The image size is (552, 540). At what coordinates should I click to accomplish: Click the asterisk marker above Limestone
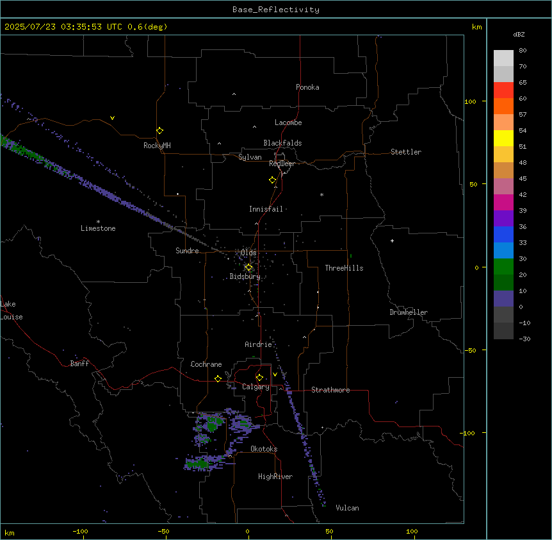tap(98, 222)
